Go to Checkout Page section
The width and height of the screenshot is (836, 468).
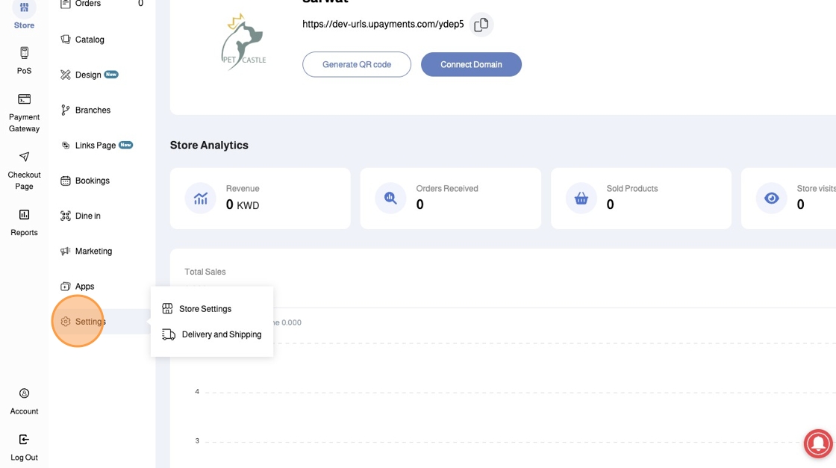tap(24, 171)
